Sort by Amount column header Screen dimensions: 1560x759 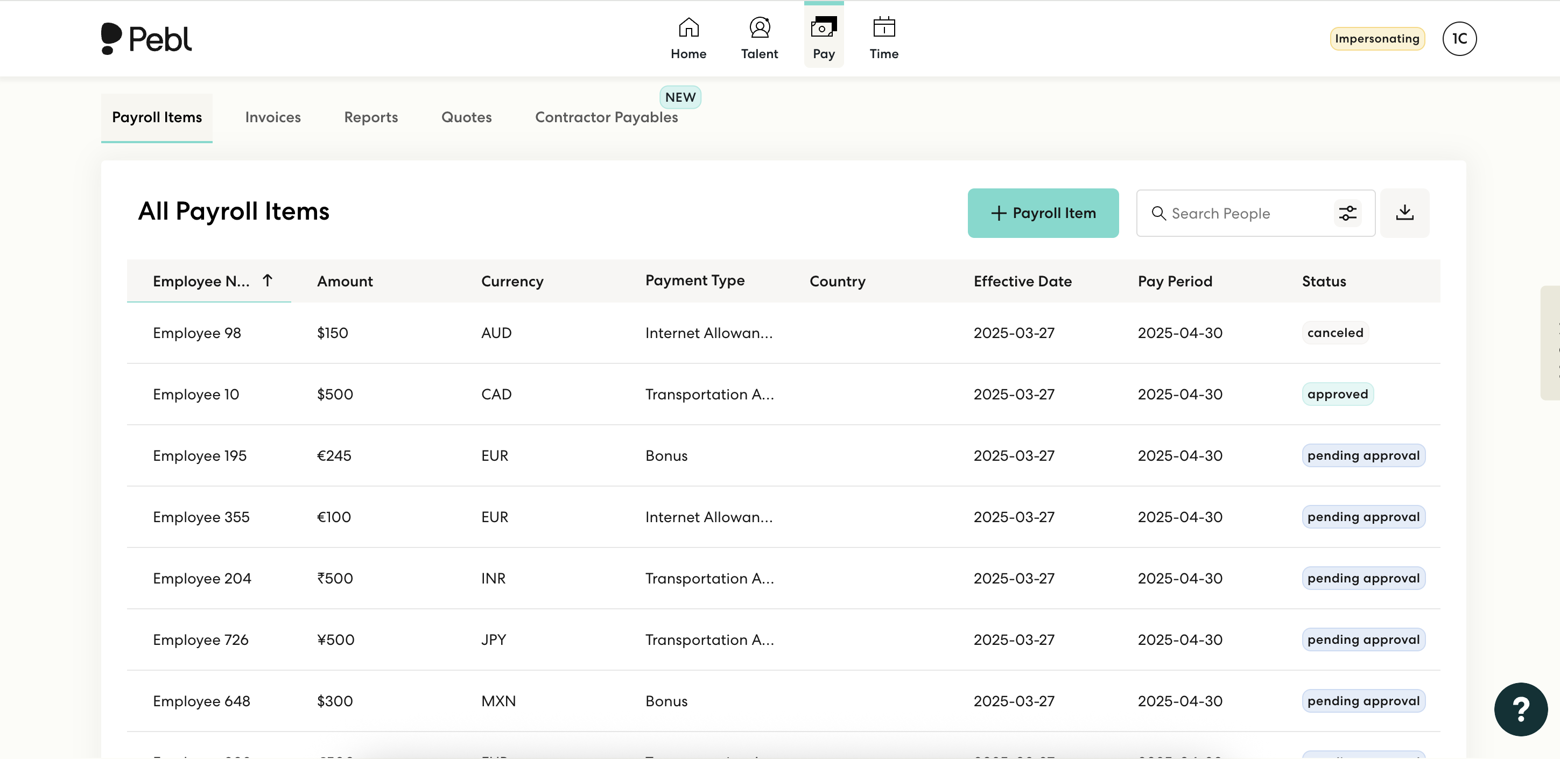(x=345, y=281)
